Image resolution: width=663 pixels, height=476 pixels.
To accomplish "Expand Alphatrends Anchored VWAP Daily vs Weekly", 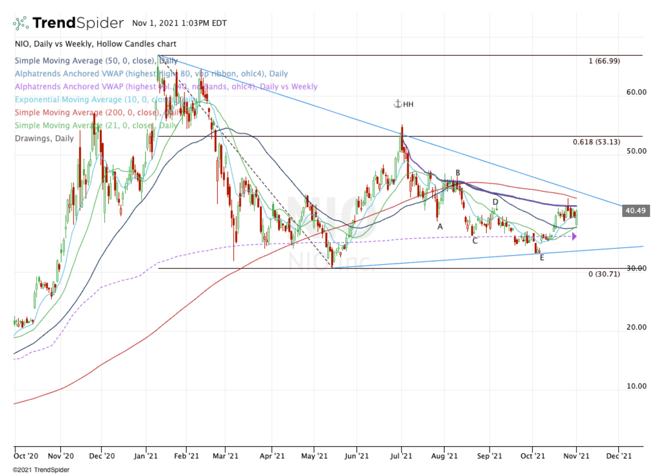I will (x=166, y=87).
